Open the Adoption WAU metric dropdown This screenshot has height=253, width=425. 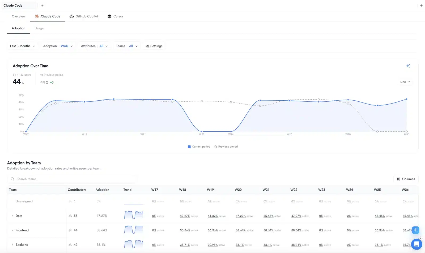tap(58, 46)
